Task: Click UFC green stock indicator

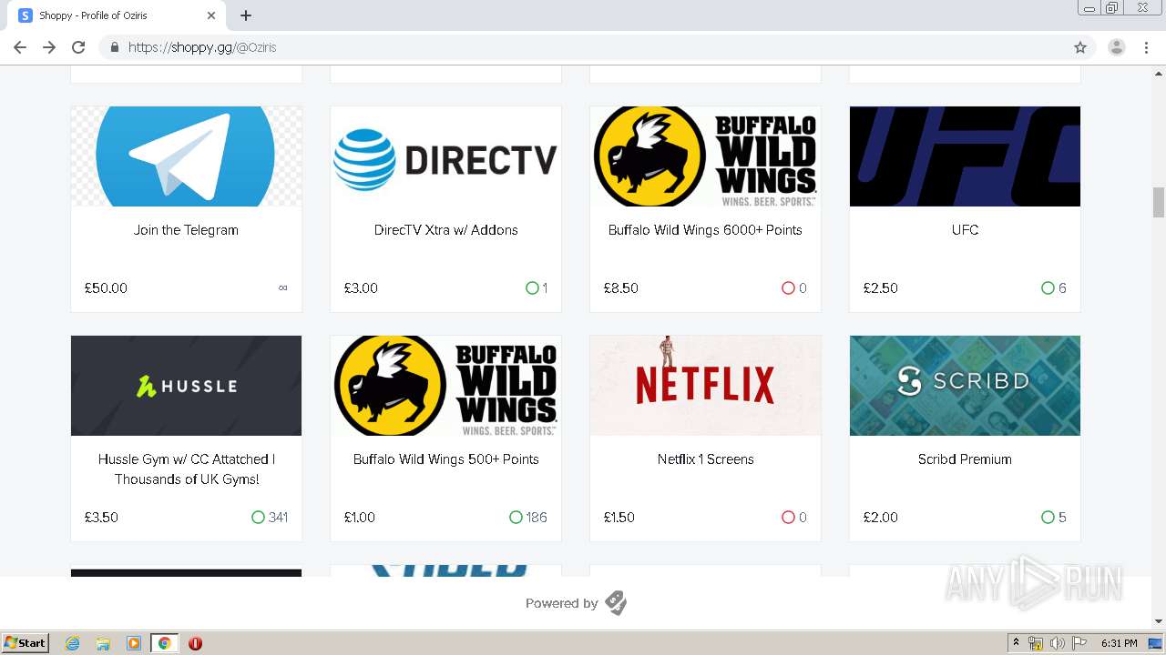Action: [x=1048, y=288]
